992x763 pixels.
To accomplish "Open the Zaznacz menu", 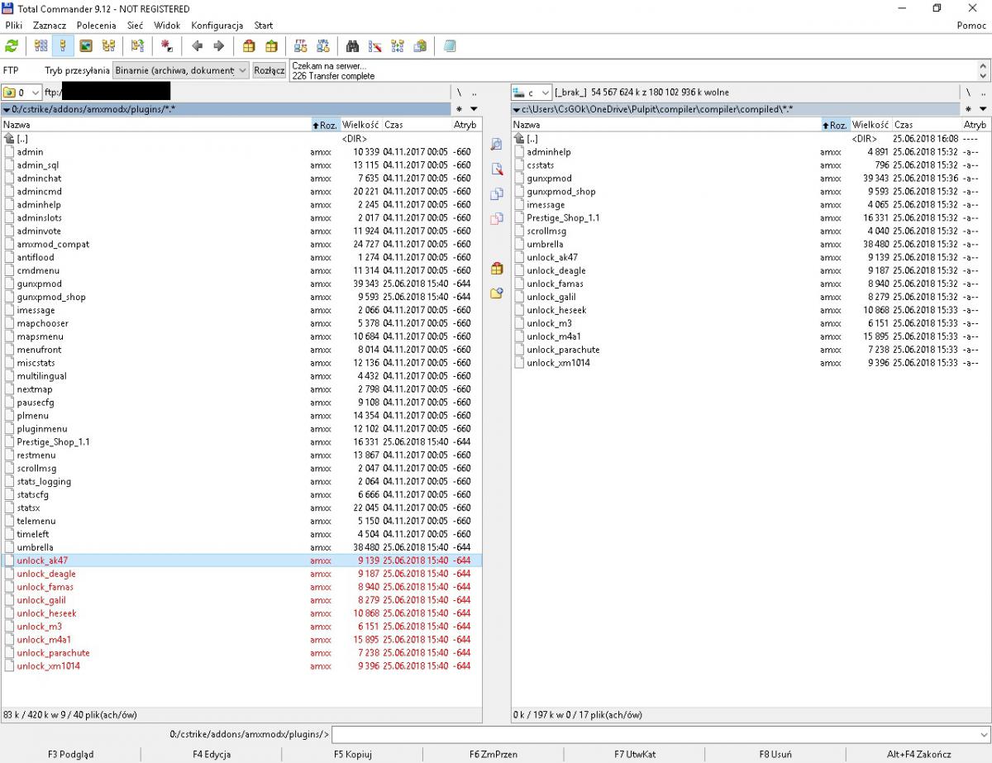I will pos(50,26).
